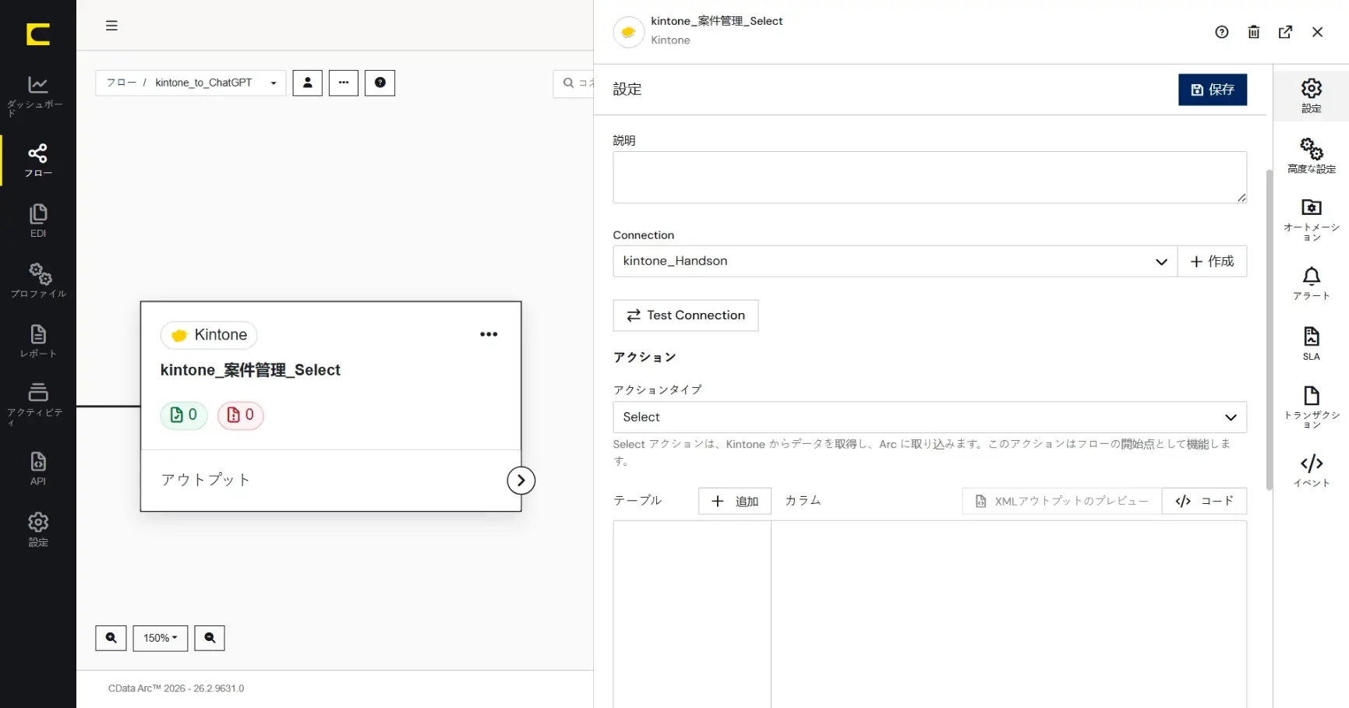This screenshot has width=1349, height=708.
Task: Open connector panel in a new window
Action: pos(1286,32)
